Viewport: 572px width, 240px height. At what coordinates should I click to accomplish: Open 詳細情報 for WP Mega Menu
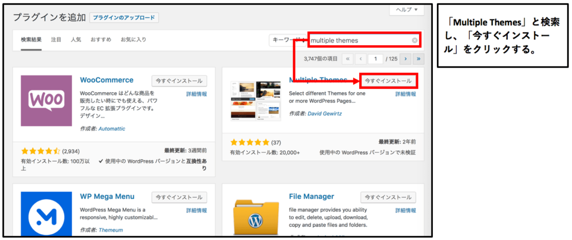(x=197, y=210)
